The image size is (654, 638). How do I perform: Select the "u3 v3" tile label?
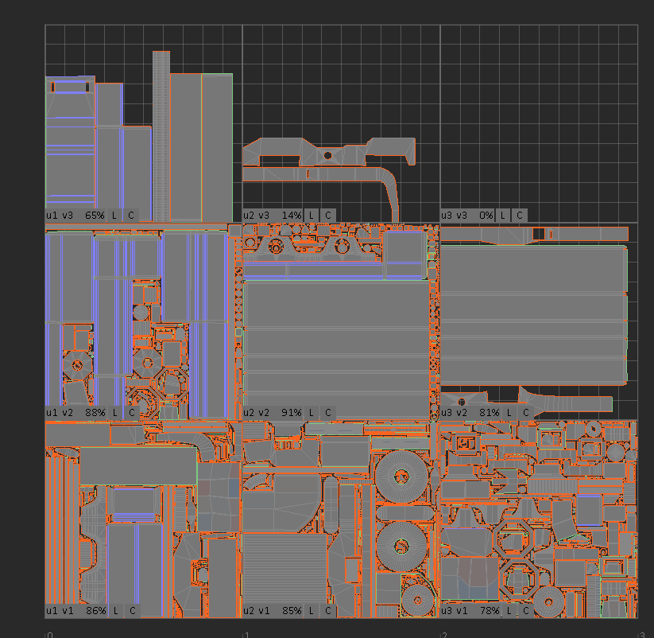point(455,216)
